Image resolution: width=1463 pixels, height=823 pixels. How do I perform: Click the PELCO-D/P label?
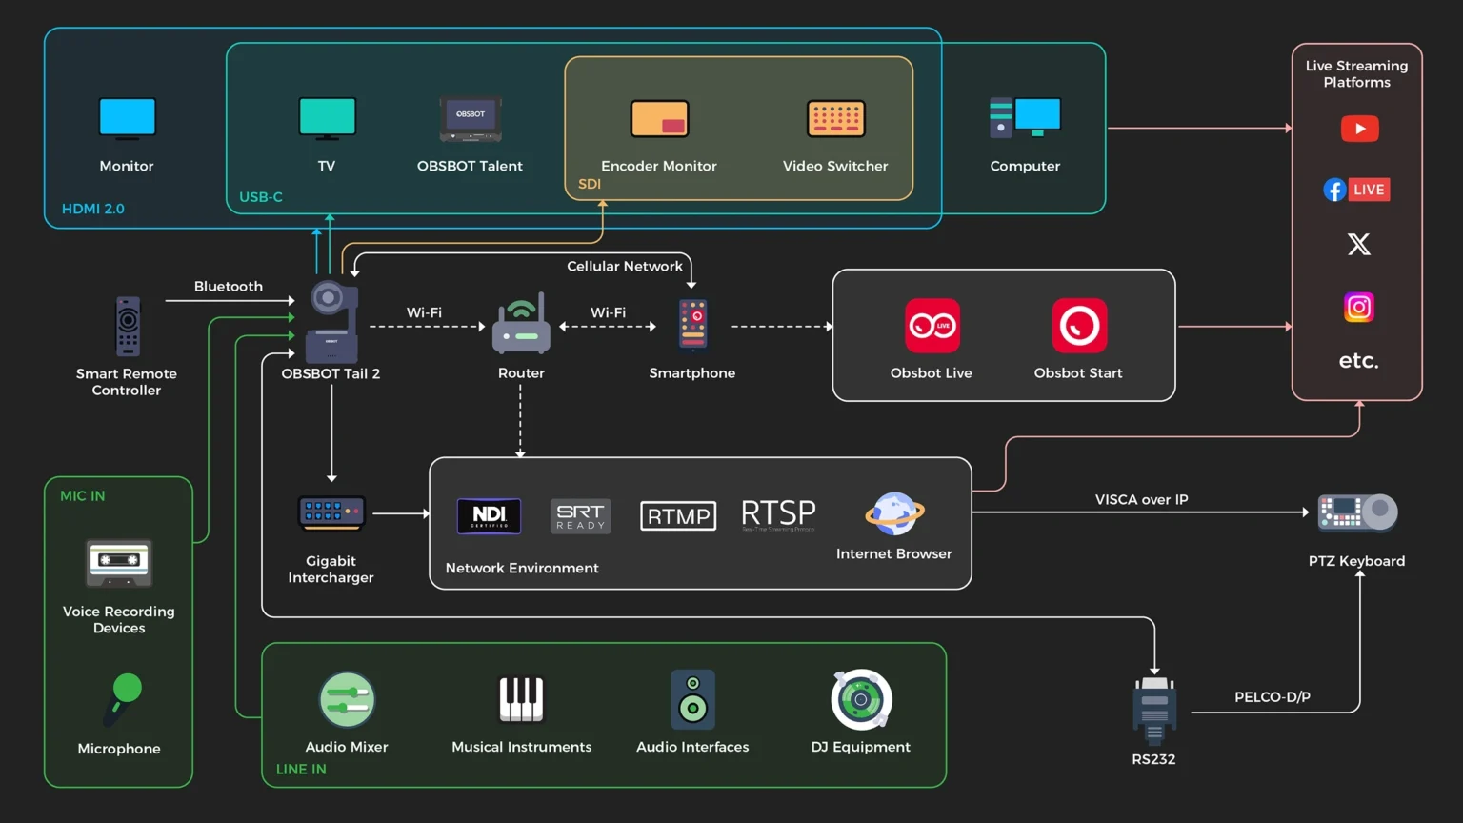(x=1273, y=697)
